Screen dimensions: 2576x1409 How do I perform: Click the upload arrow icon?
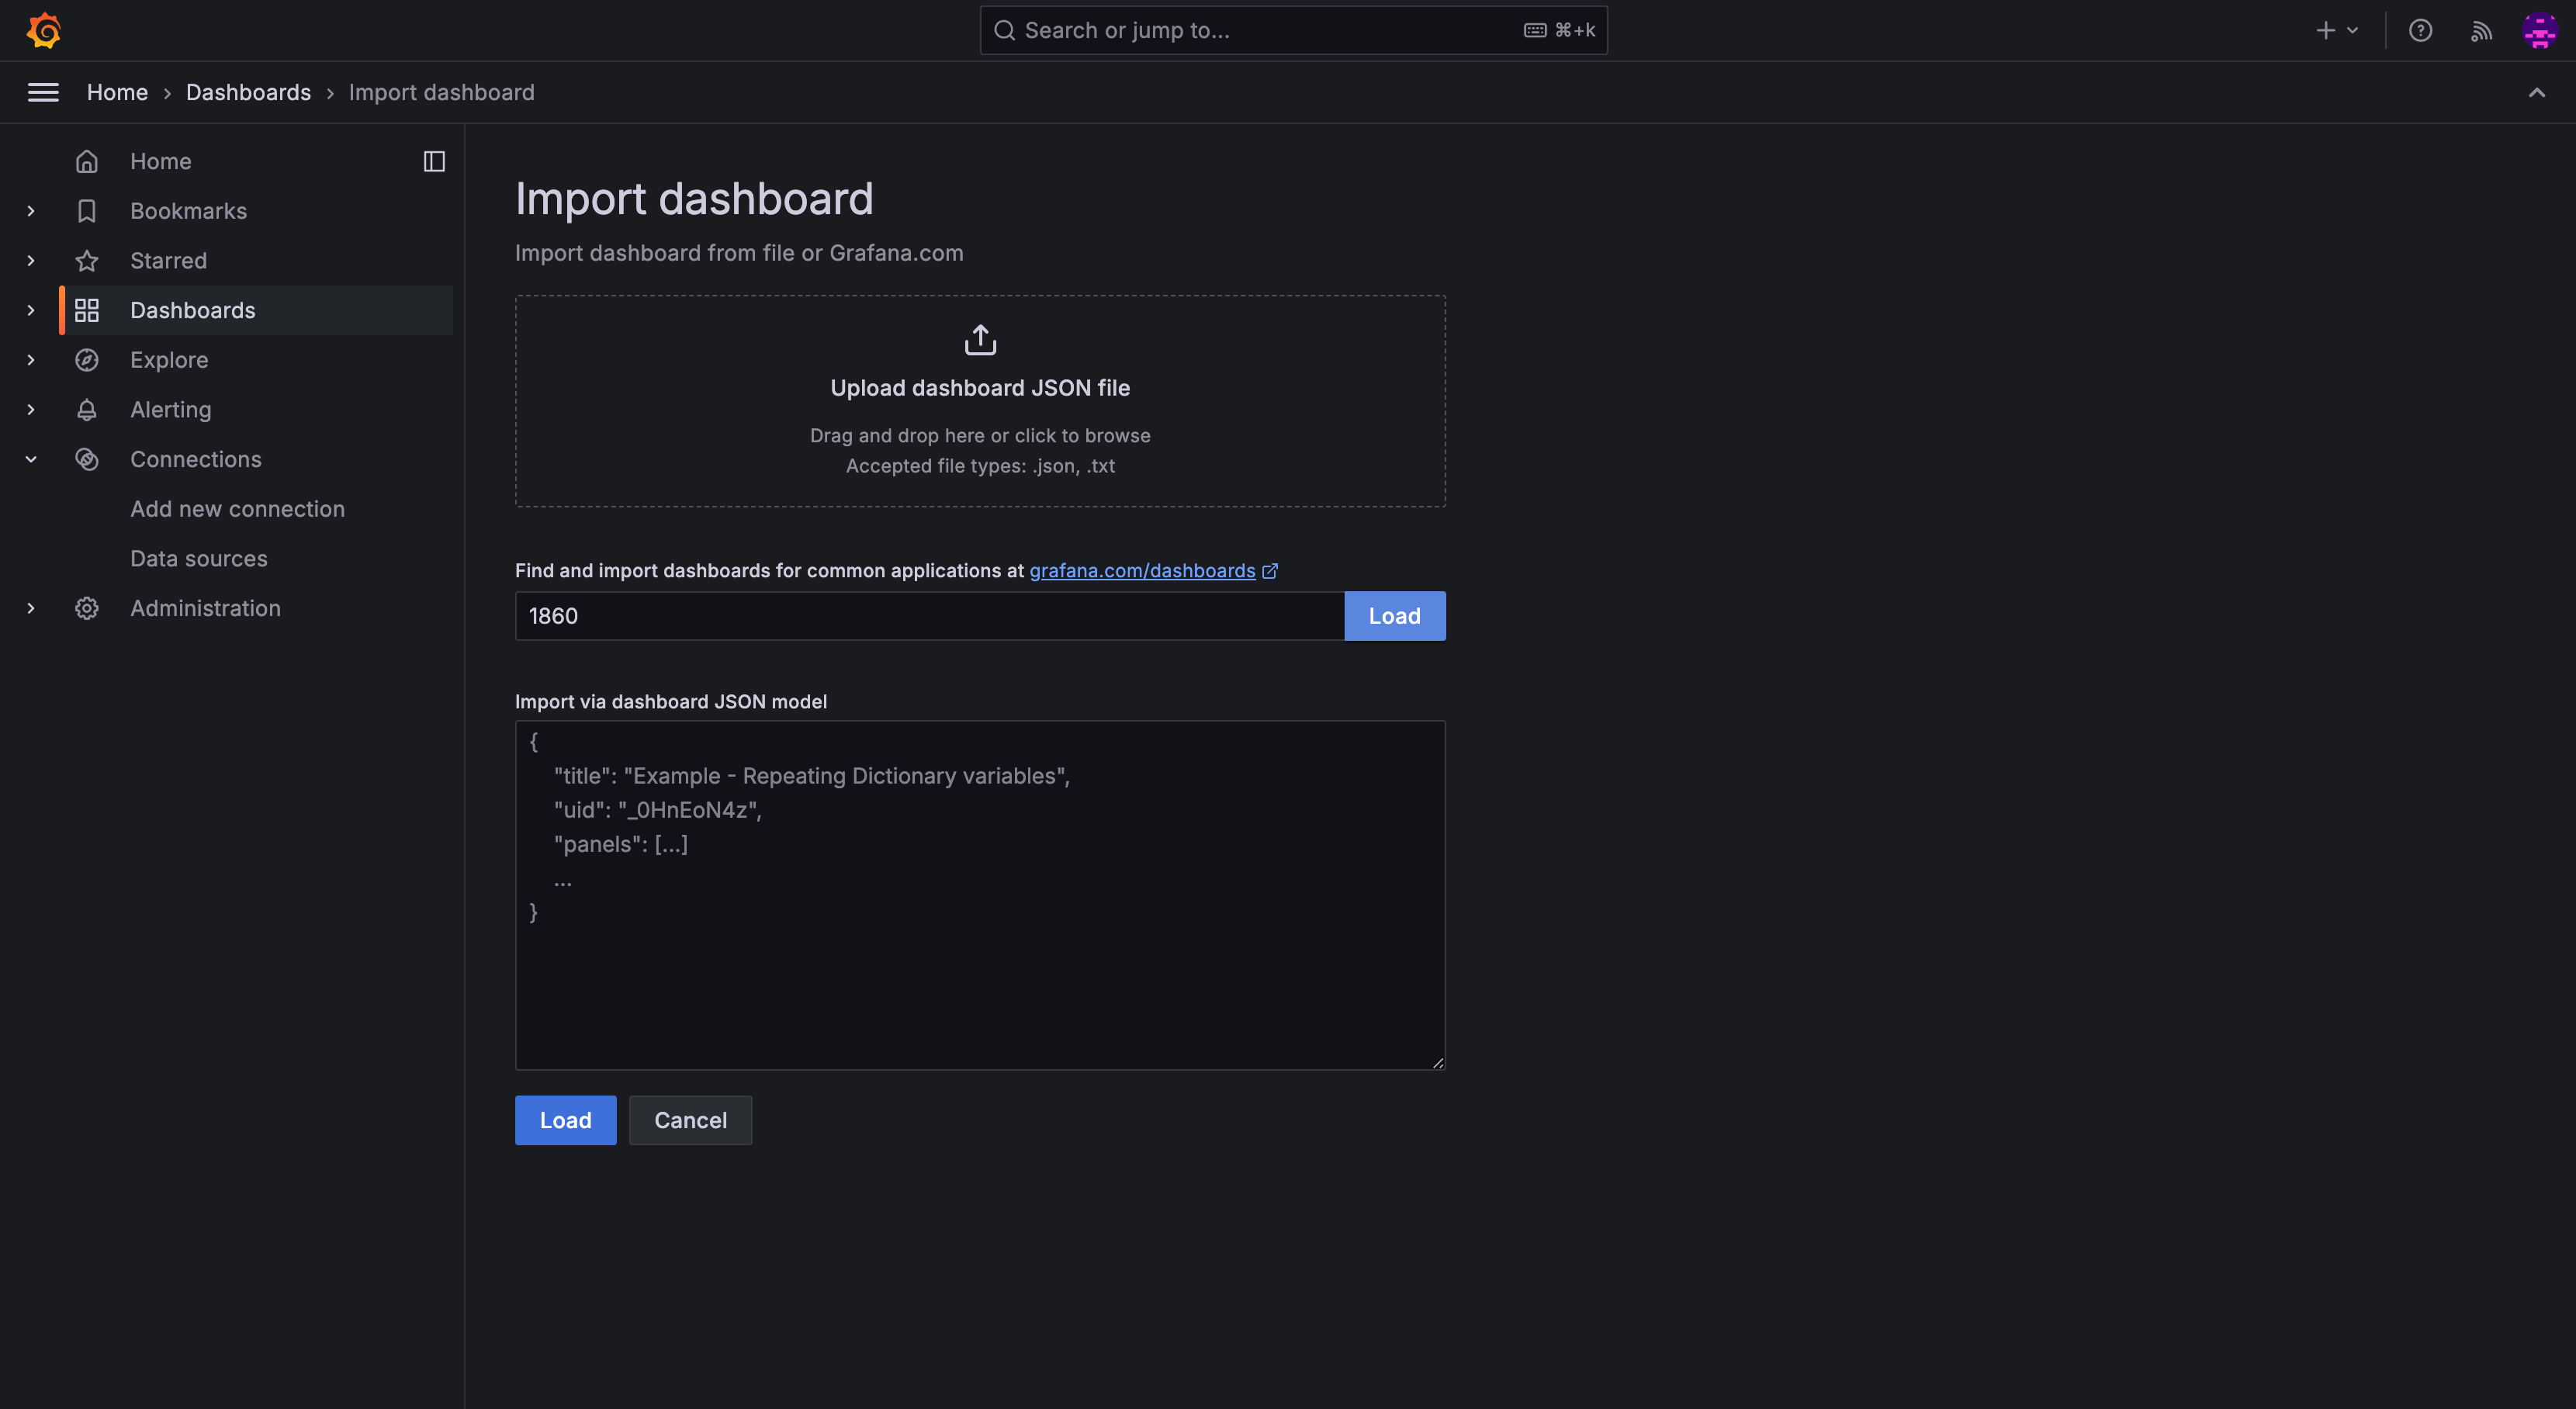(x=980, y=340)
